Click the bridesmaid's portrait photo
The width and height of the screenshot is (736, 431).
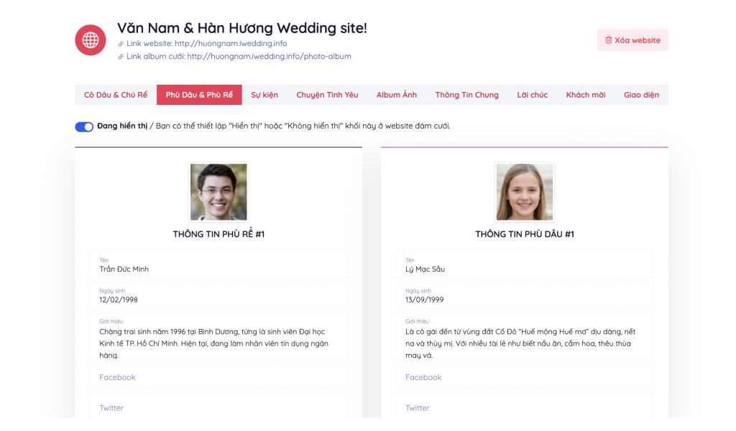[x=524, y=191]
